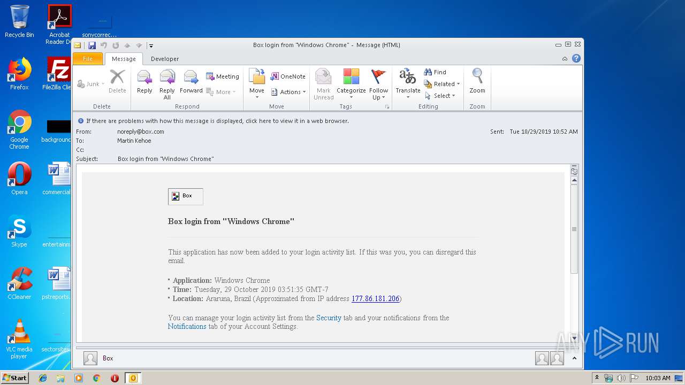Open Outlook Help question mark
This screenshot has height=385, width=685.
pos(576,58)
